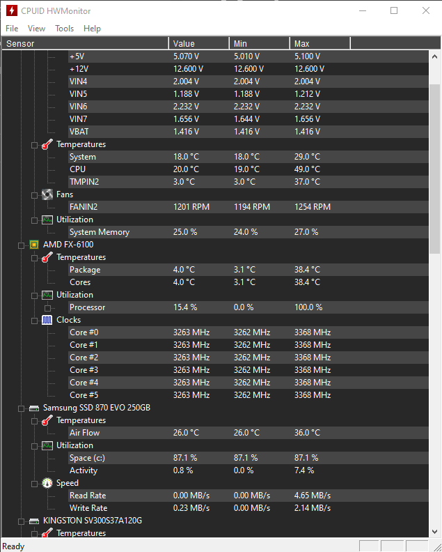
Task: Collapse the Fans section expand box
Action: (34, 195)
